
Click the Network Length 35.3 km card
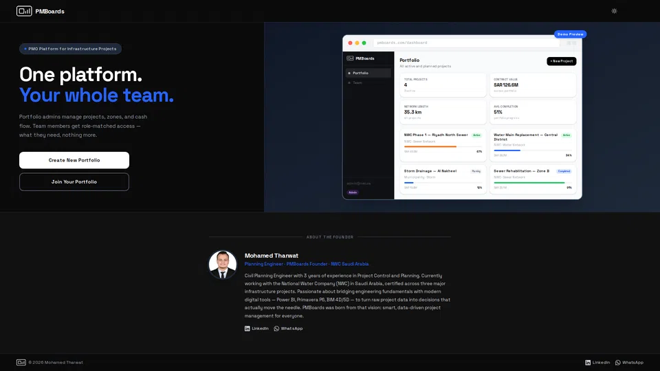pos(443,112)
